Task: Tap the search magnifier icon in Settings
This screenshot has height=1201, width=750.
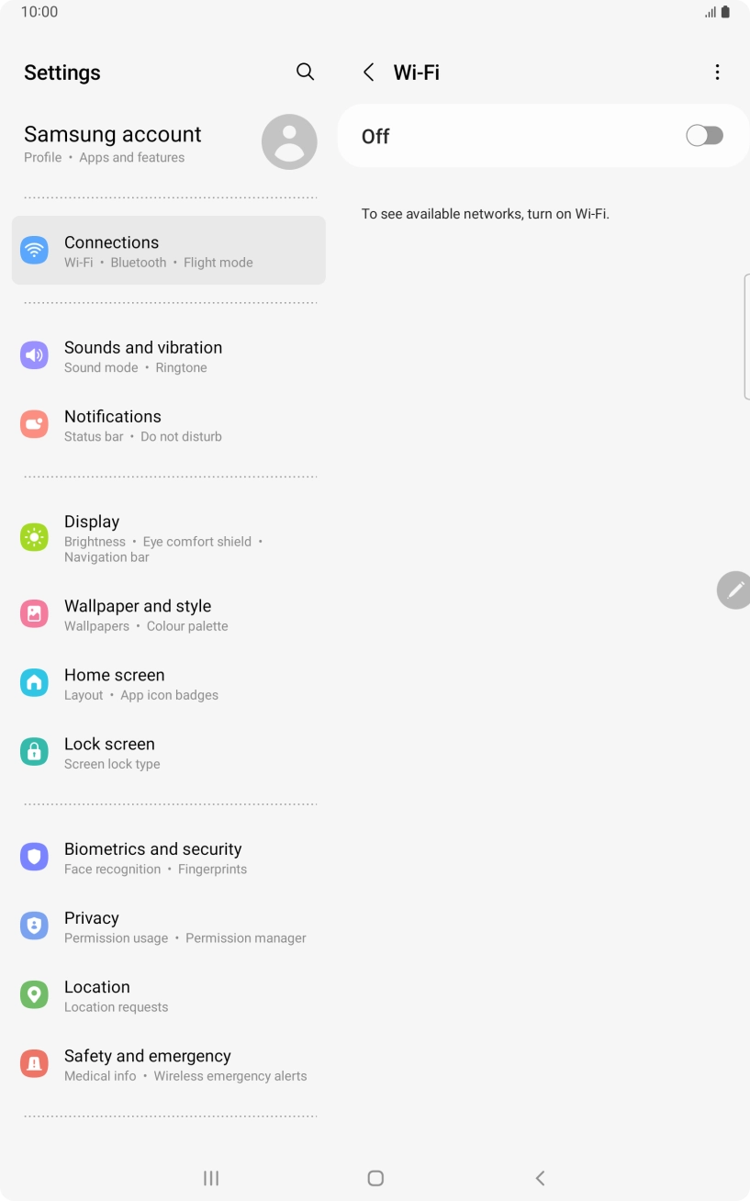Action: [x=305, y=72]
